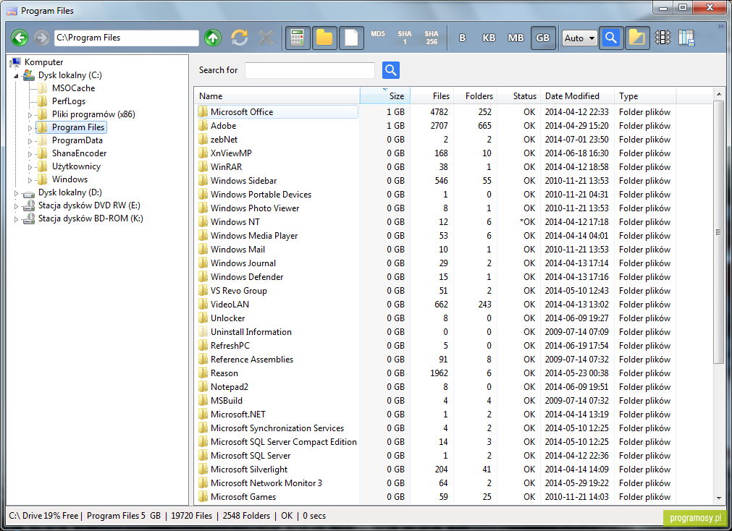Display sizes in GB

pyautogui.click(x=543, y=38)
